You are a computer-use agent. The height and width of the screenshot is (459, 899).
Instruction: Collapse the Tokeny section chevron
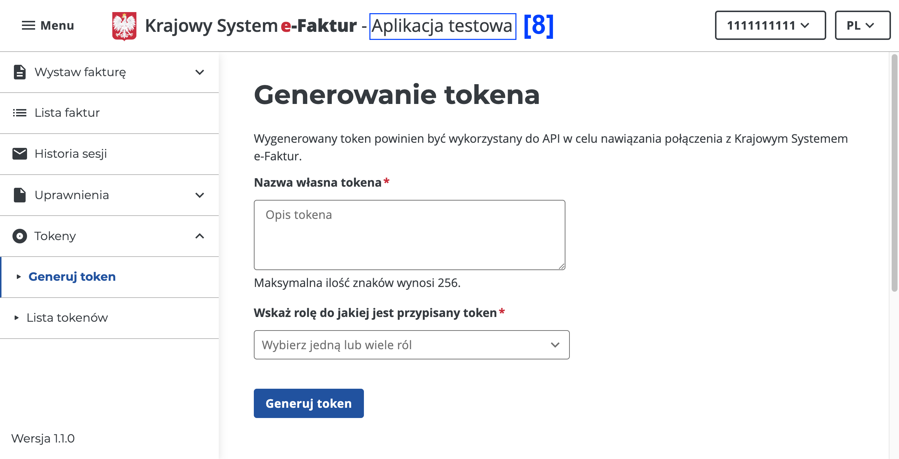200,236
